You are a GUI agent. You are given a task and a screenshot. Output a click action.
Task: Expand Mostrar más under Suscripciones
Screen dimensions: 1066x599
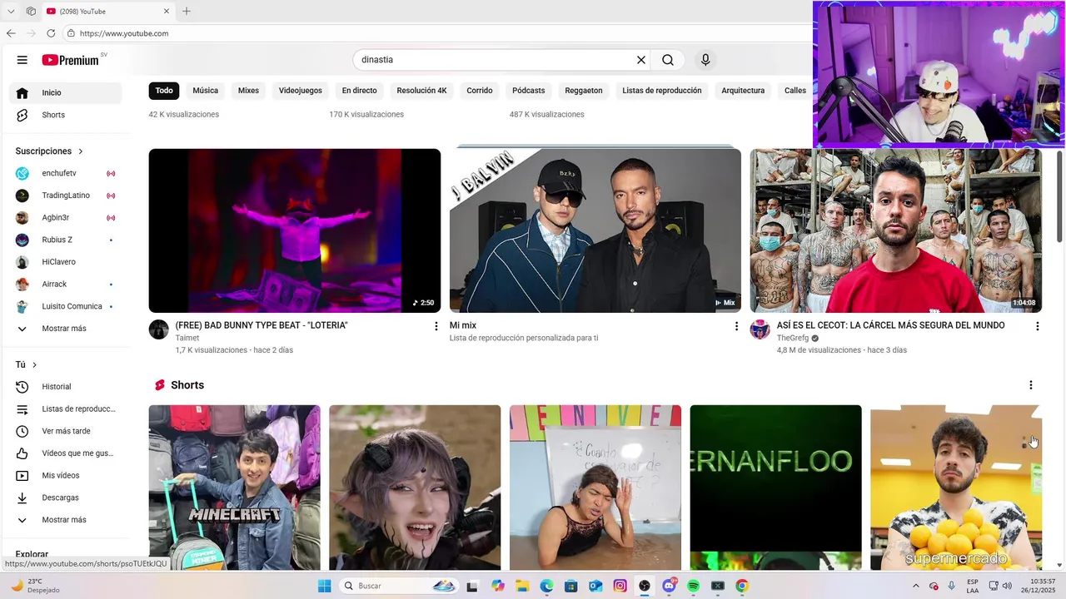pyautogui.click(x=65, y=329)
